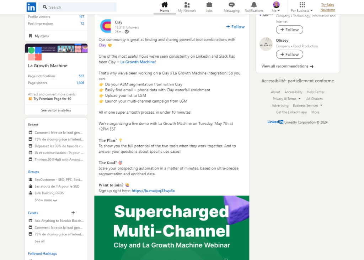Viewport: 364px width, 260px height.
Task: Open the Notifications bell icon
Action: tap(254, 5)
